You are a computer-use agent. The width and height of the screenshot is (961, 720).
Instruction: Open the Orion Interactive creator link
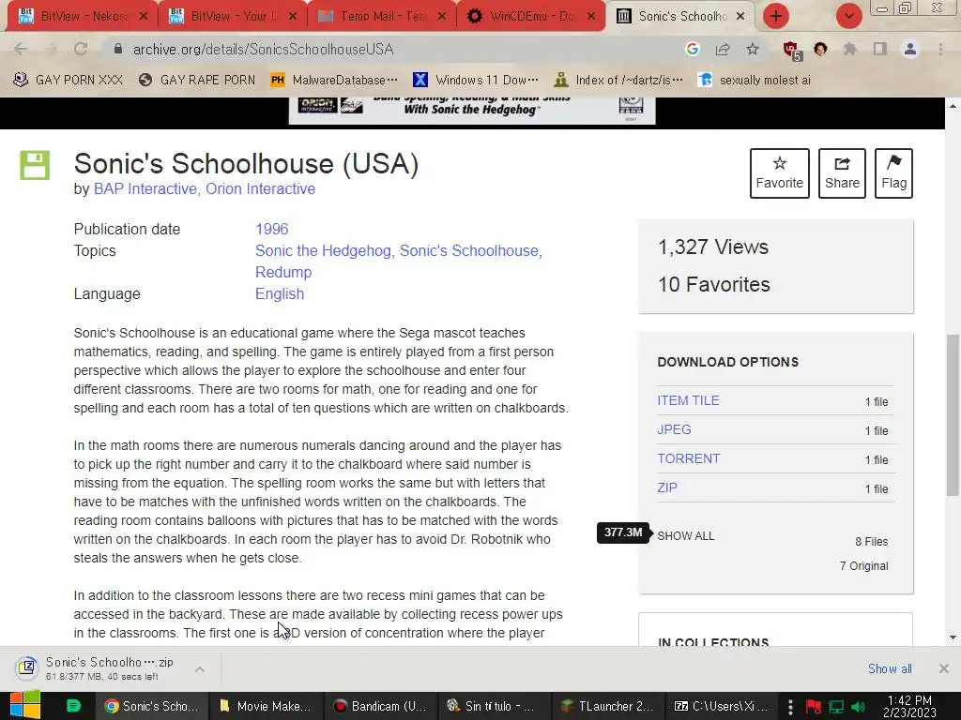click(261, 189)
